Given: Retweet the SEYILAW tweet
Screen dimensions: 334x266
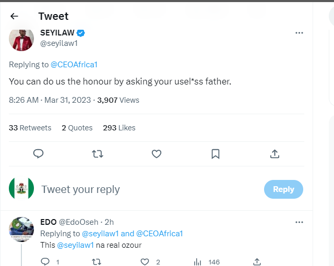Looking at the screenshot, I should pyautogui.click(x=97, y=153).
